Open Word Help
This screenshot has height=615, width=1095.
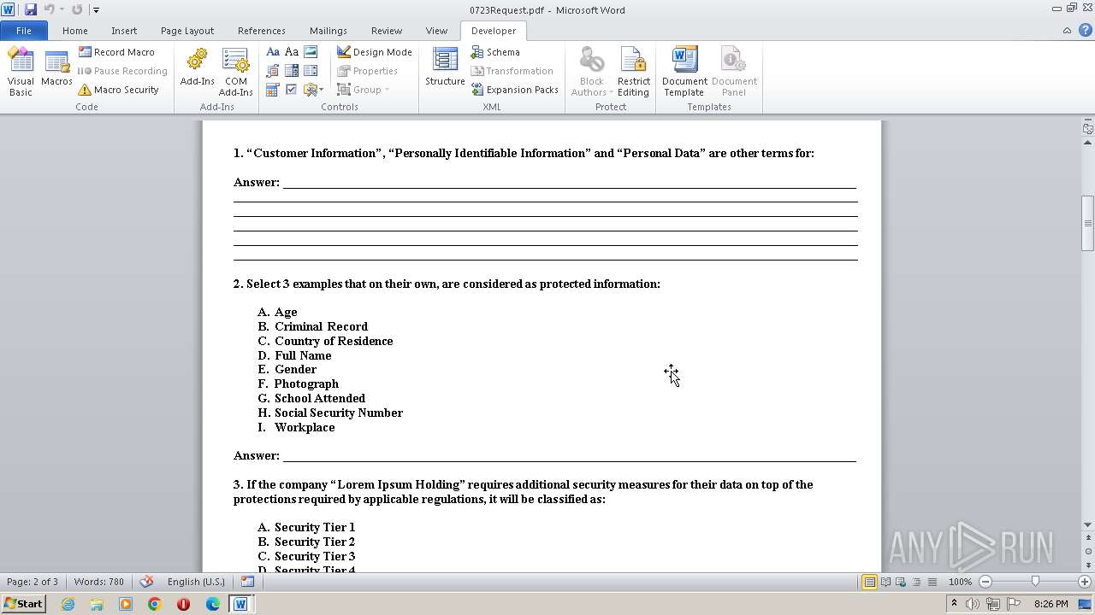1084,31
